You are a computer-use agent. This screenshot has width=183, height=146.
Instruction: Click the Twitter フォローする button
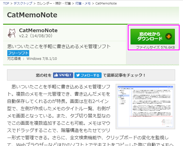88,75
